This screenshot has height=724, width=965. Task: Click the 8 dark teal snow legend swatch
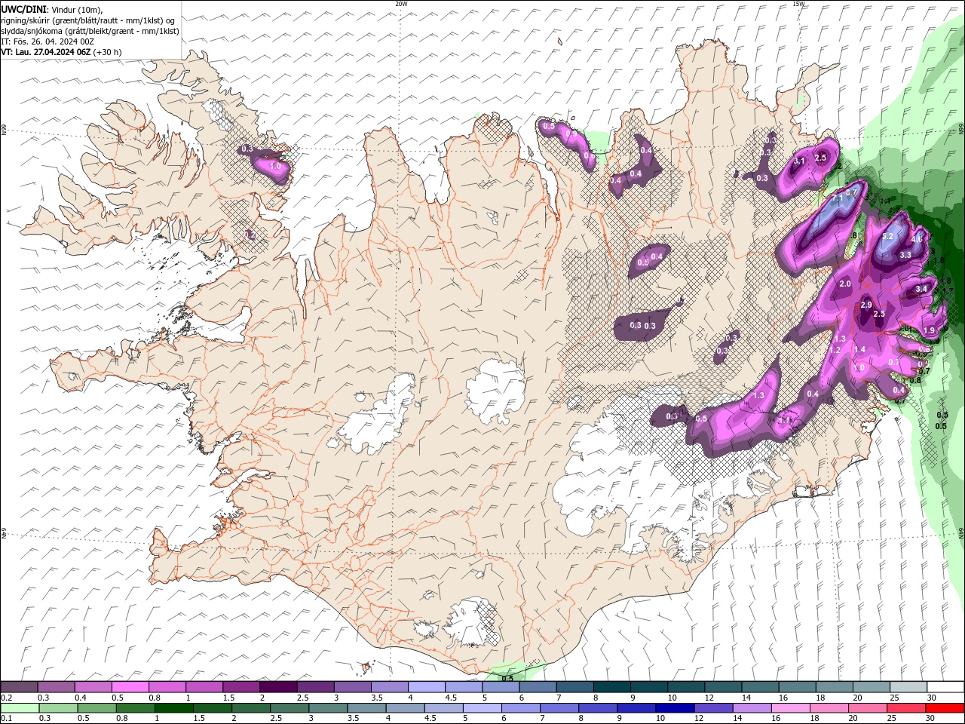(x=612, y=687)
